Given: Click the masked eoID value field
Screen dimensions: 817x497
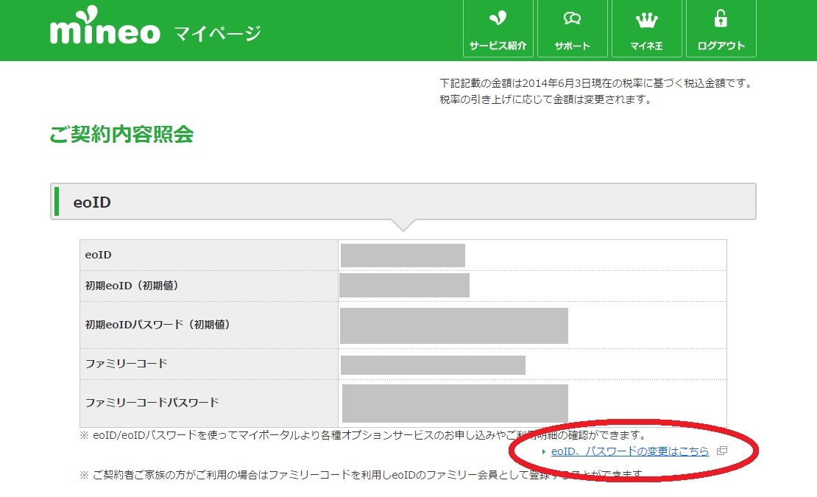Looking at the screenshot, I should point(403,255).
